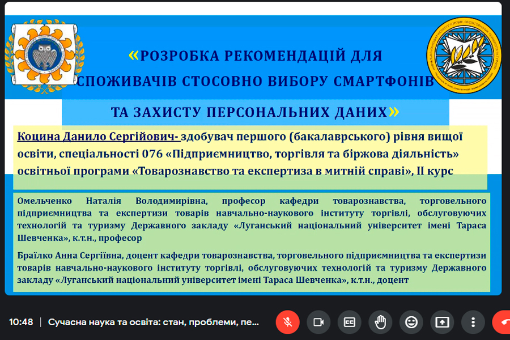
Task: Open the three-dot more options menu
Action: [473, 322]
